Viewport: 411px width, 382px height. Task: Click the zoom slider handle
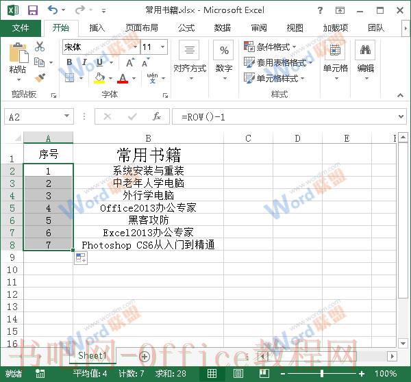(322, 374)
